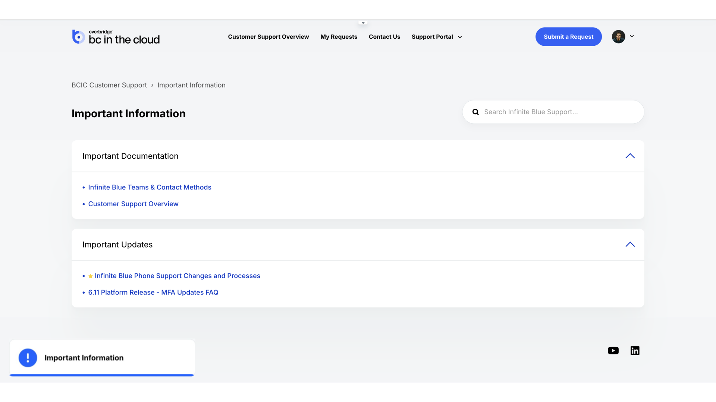716x402 pixels.
Task: Open 6.11 Platform Release MFA Updates FAQ
Action: point(153,293)
